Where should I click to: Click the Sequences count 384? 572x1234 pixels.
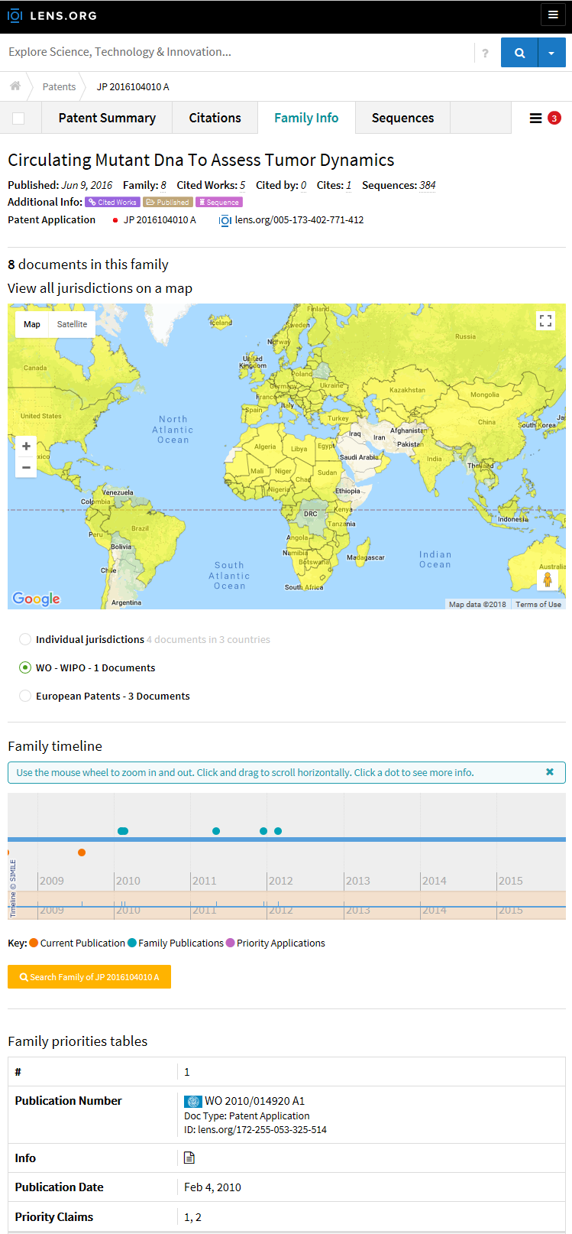[x=428, y=185]
